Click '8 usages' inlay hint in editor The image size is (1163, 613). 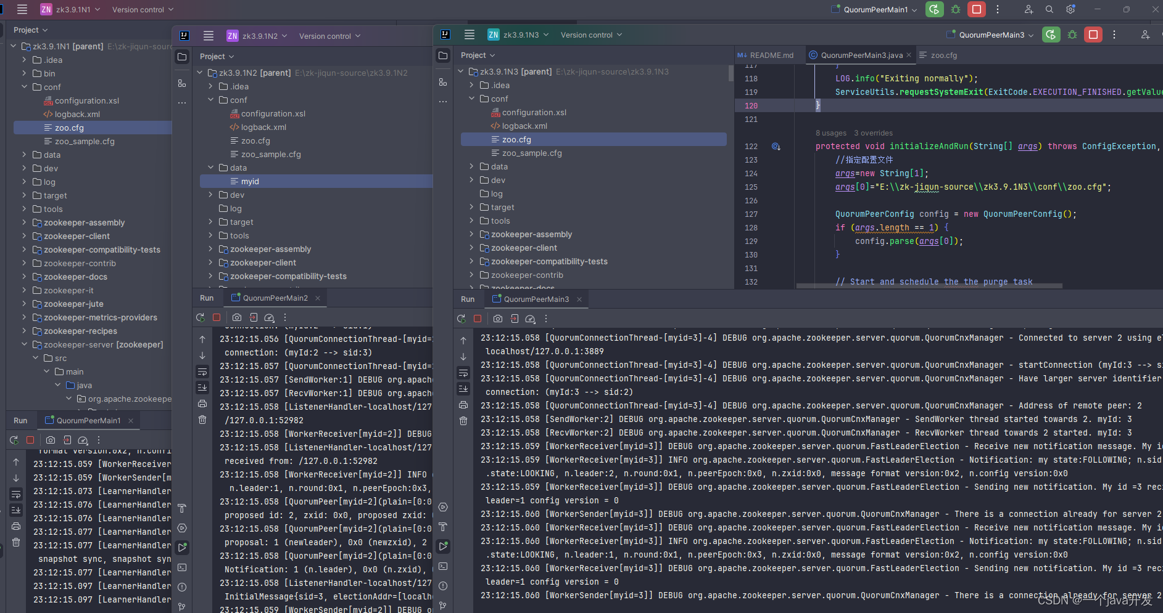(x=831, y=132)
